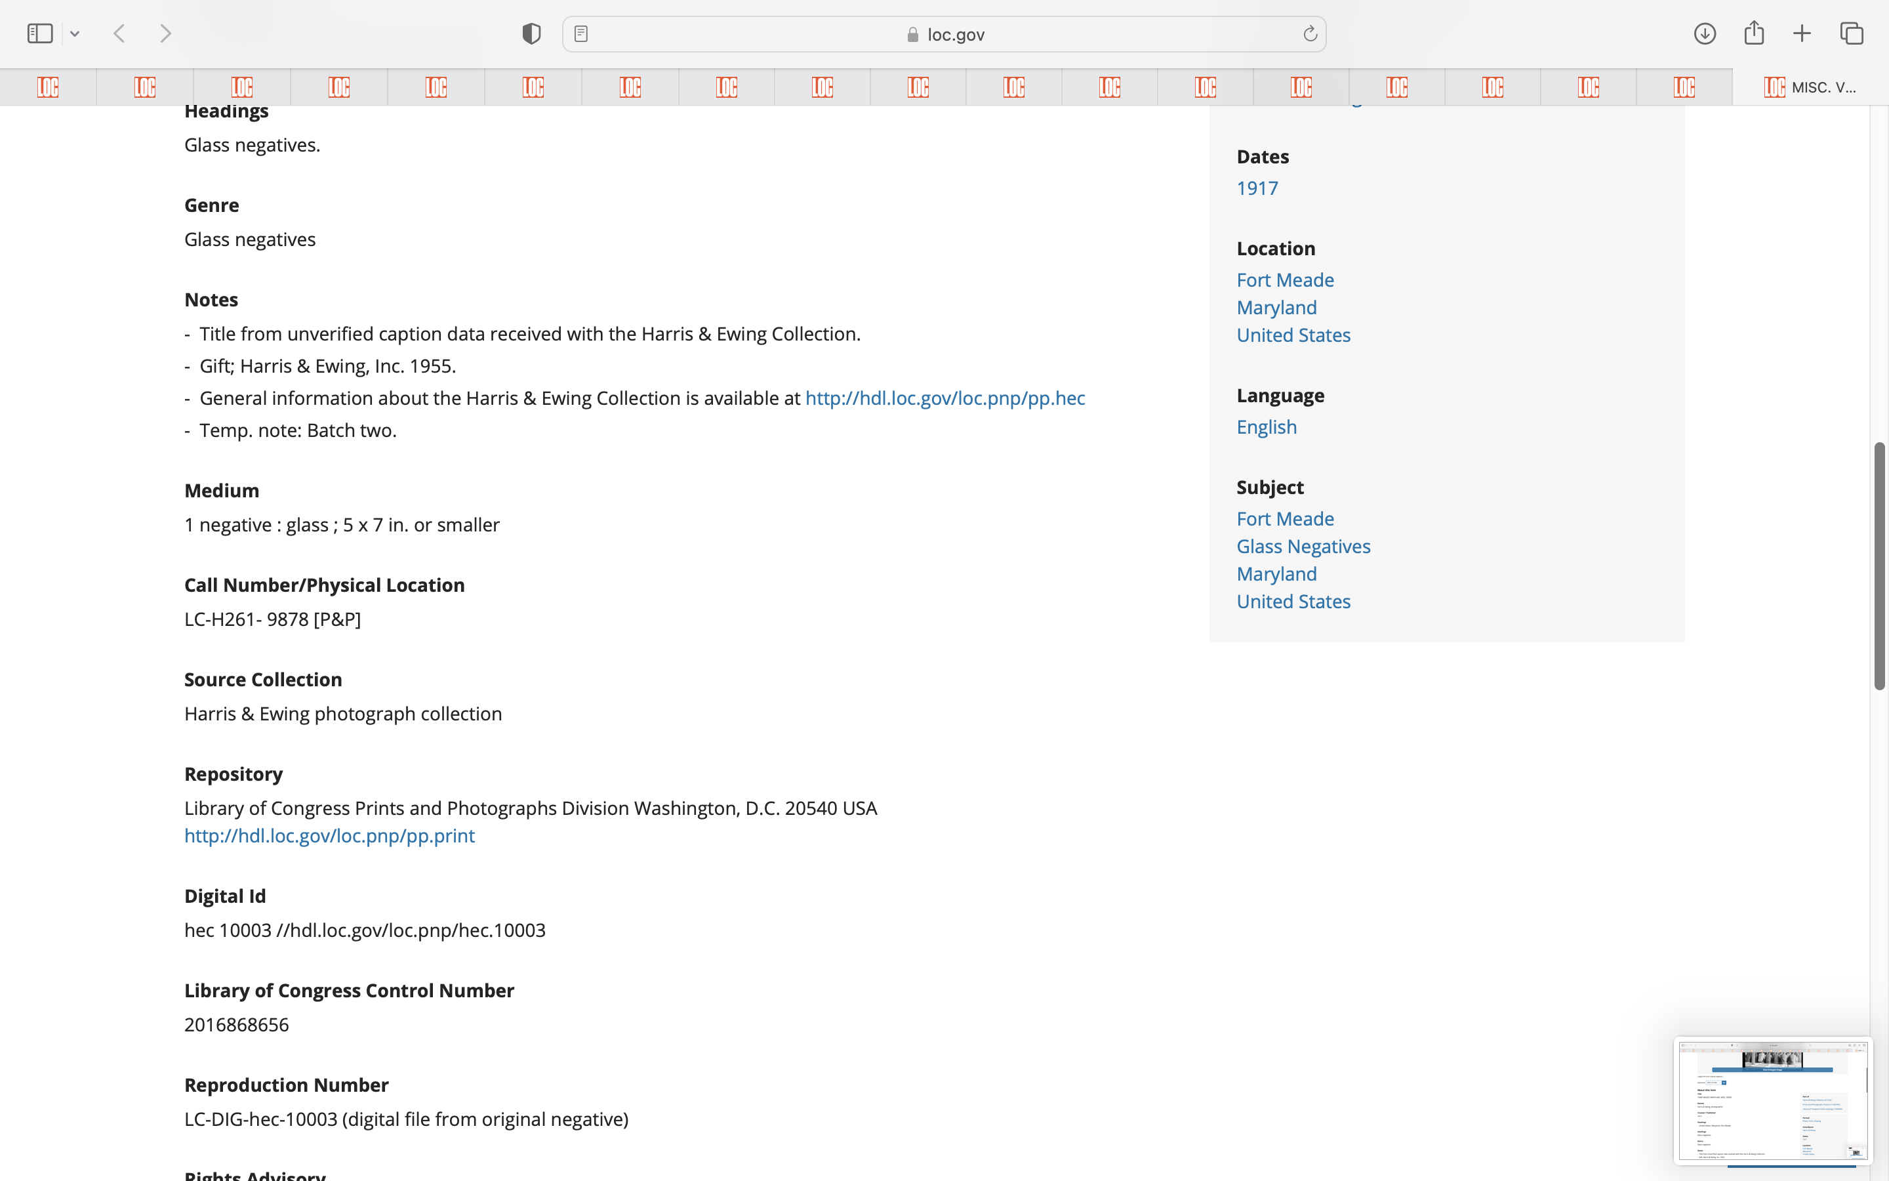This screenshot has height=1181, width=1889.
Task: Open the privacy shield report icon
Action: pyautogui.click(x=531, y=33)
